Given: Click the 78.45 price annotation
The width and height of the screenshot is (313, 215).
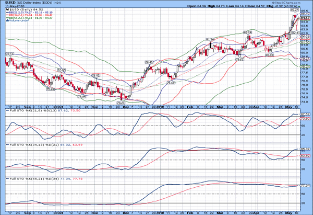Looking at the screenshot, I should (148, 62).
